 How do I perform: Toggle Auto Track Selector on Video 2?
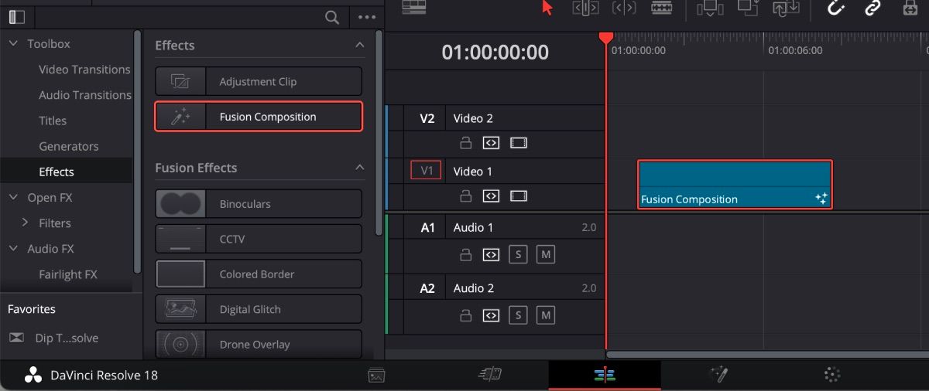[x=491, y=143]
